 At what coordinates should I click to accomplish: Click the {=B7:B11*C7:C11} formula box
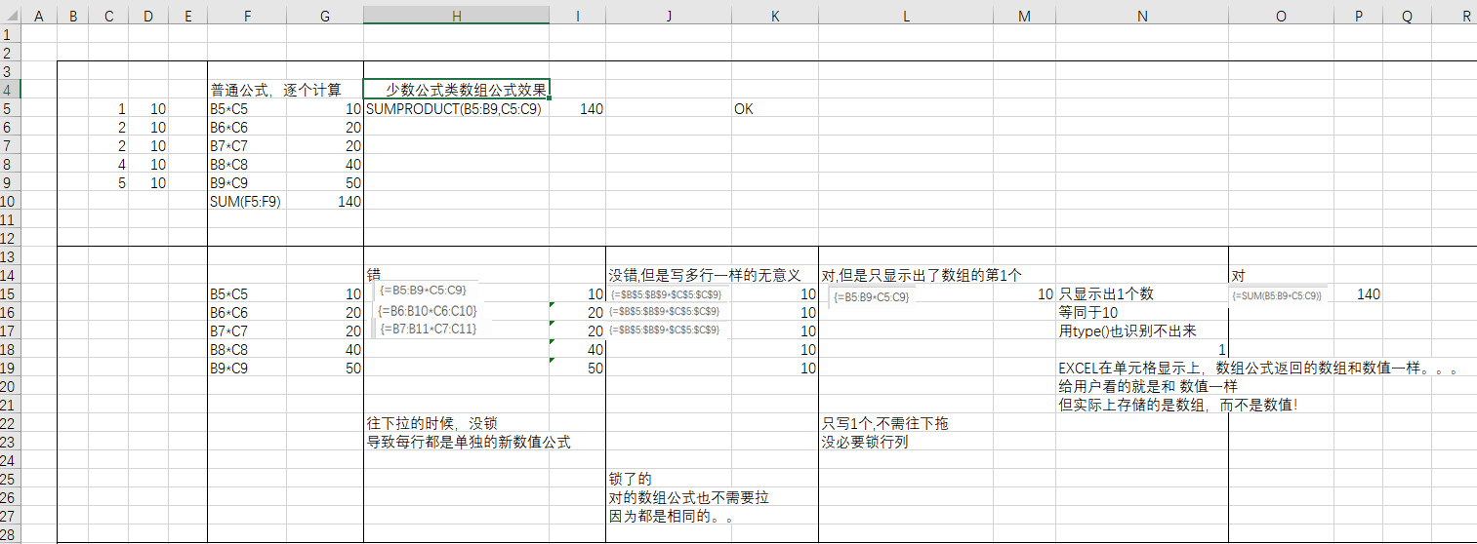coord(428,329)
